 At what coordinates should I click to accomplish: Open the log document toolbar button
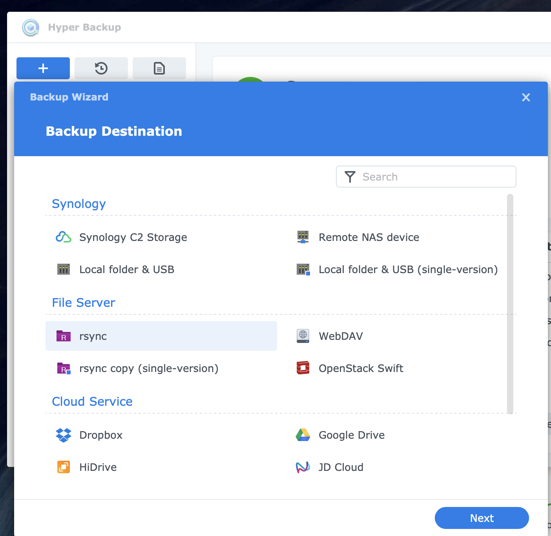tap(159, 68)
